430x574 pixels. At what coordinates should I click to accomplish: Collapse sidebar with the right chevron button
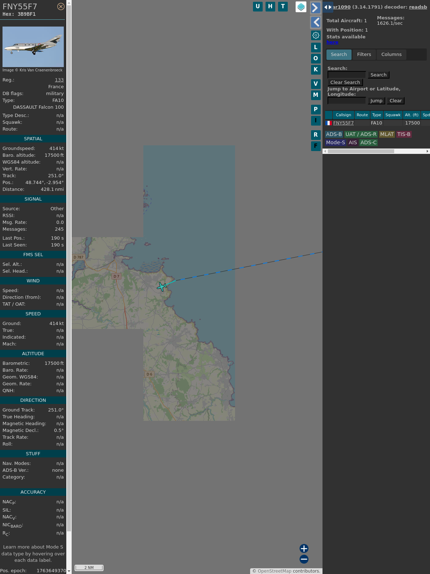(315, 8)
